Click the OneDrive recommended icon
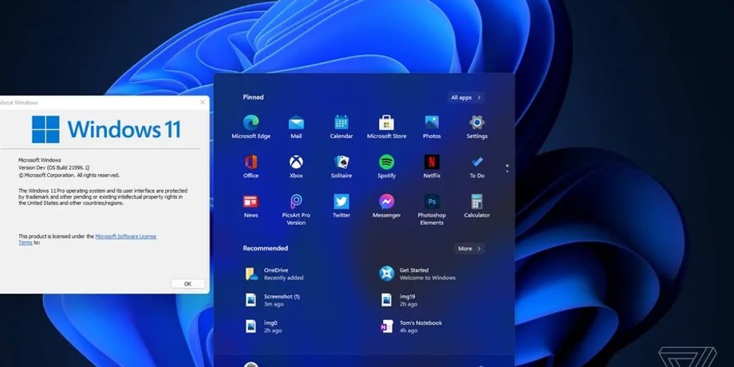The width and height of the screenshot is (734, 367). tap(251, 274)
